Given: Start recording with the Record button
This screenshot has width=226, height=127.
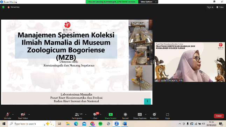Looking at the screenshot, I should tap(125, 116).
